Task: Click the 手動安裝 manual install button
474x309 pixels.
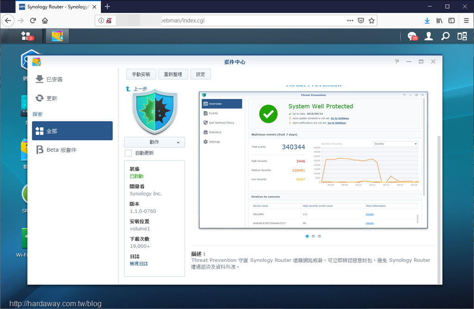Action: 141,74
